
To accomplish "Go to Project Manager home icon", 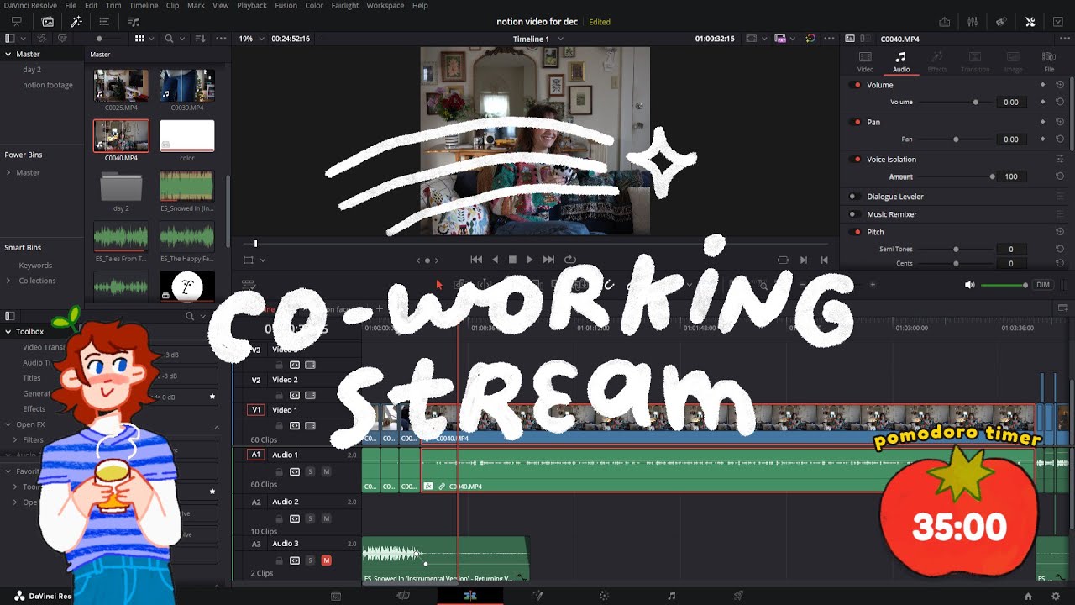I will point(1028,596).
